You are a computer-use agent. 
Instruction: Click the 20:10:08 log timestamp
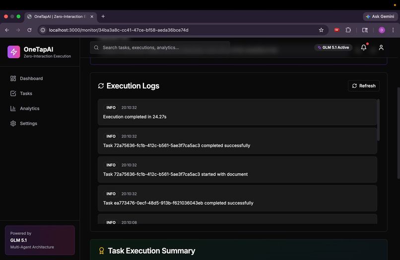[129, 222]
